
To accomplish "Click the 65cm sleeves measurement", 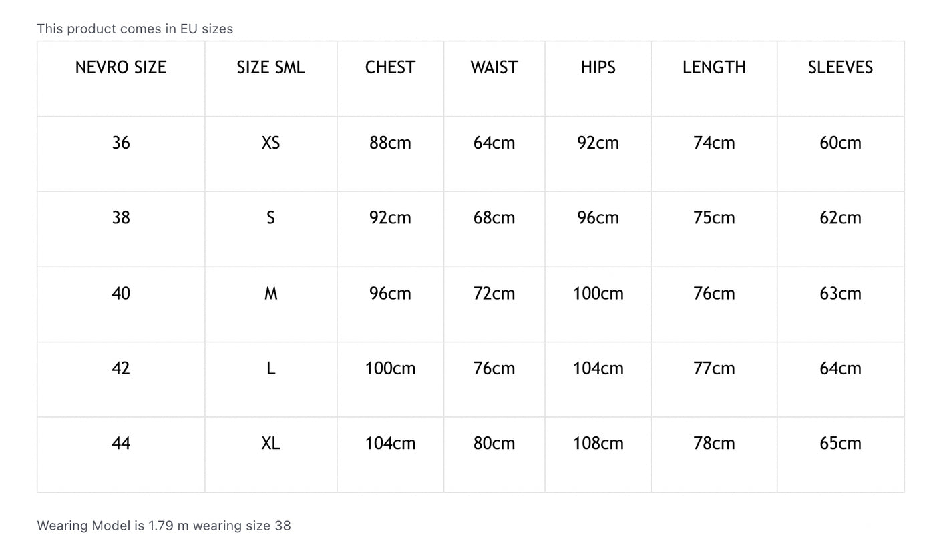I will pyautogui.click(x=840, y=444).
